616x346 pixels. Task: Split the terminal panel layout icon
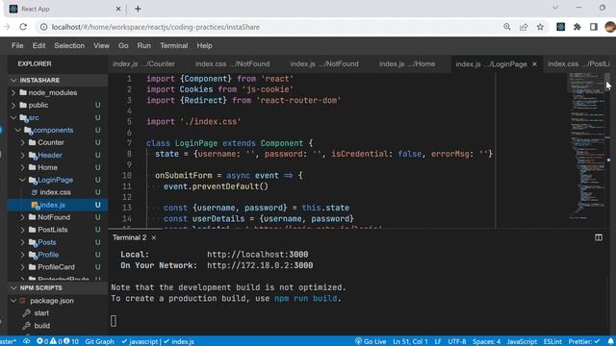599,237
